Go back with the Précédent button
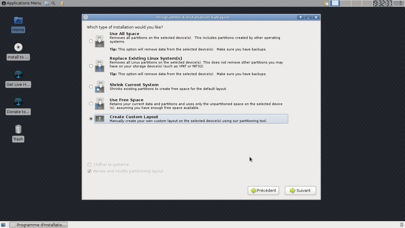Viewport: 405px width, 228px height. [263, 191]
